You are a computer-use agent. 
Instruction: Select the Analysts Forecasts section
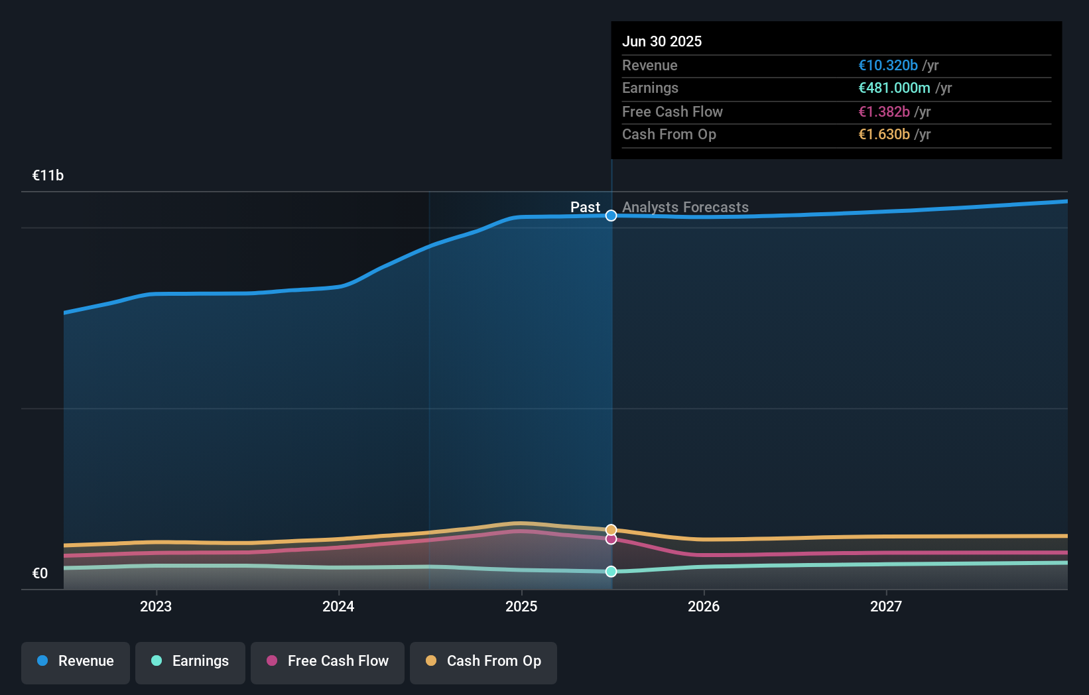685,207
